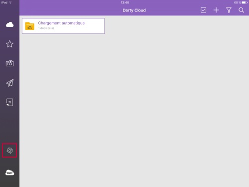This screenshot has width=249, height=187.
Task: Open the paper plane shares section
Action: 9,83
